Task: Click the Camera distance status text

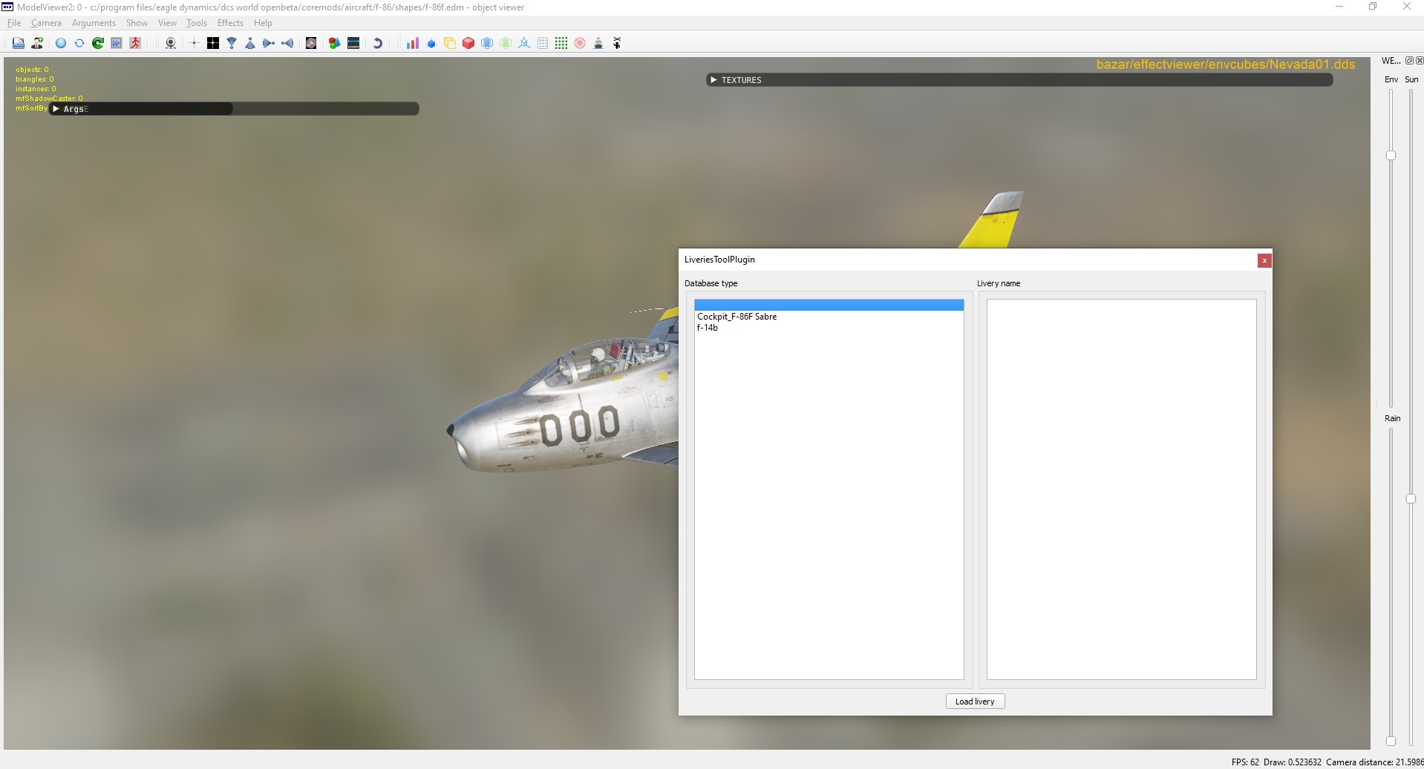Action: point(1374,762)
